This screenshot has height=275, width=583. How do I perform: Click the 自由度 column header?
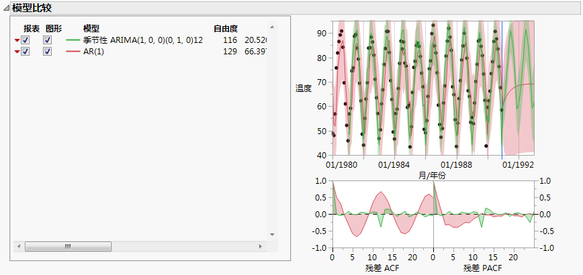(226, 28)
